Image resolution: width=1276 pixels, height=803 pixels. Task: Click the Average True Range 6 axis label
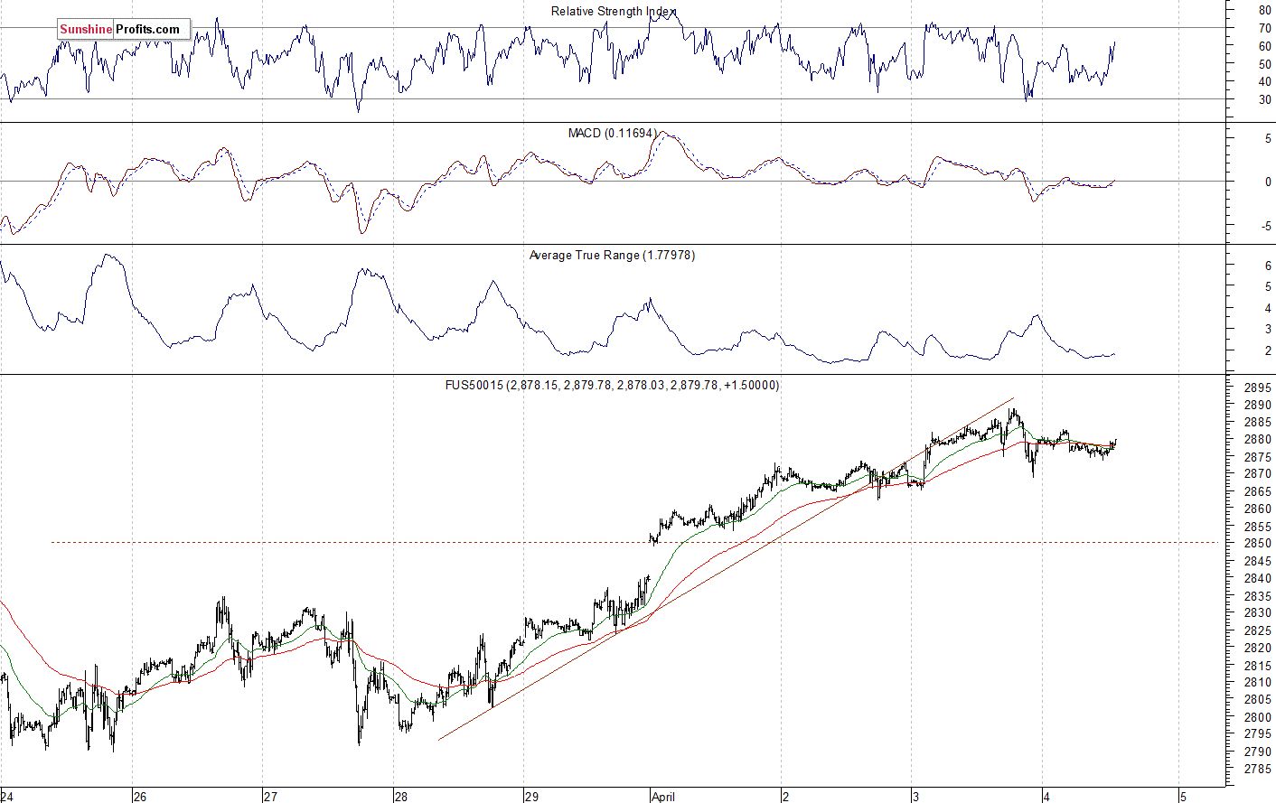coord(1268,266)
